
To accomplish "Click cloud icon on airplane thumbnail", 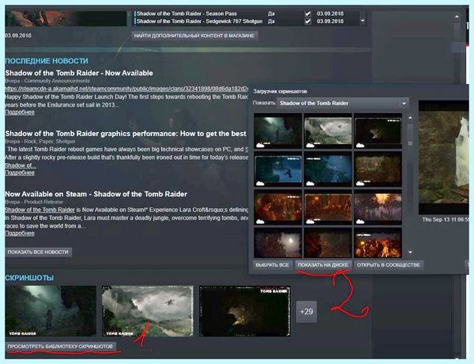I will click(x=310, y=146).
